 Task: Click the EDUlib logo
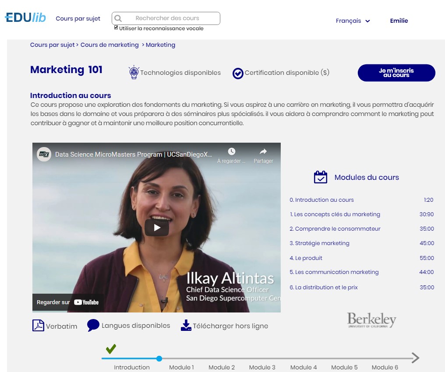25,18
